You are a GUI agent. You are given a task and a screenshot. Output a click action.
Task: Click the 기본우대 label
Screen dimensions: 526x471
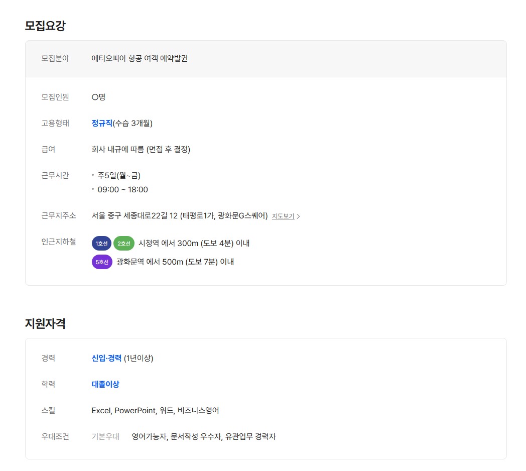pyautogui.click(x=105, y=436)
